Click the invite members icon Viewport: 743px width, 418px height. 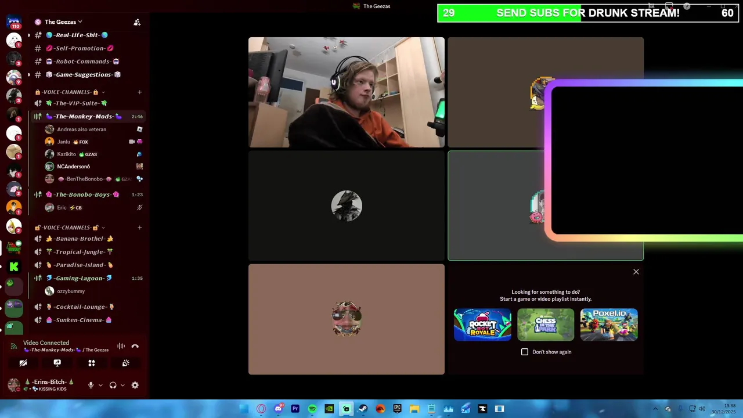(x=137, y=22)
